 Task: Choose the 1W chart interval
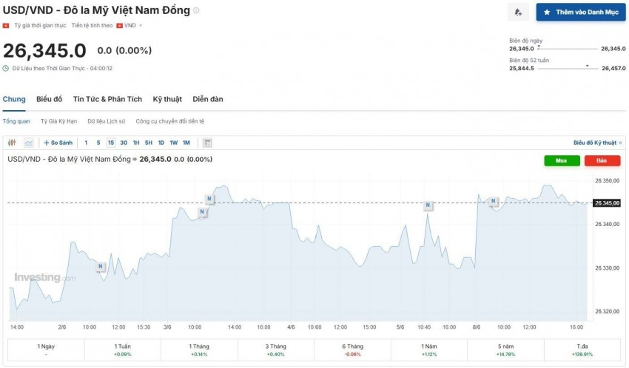174,143
